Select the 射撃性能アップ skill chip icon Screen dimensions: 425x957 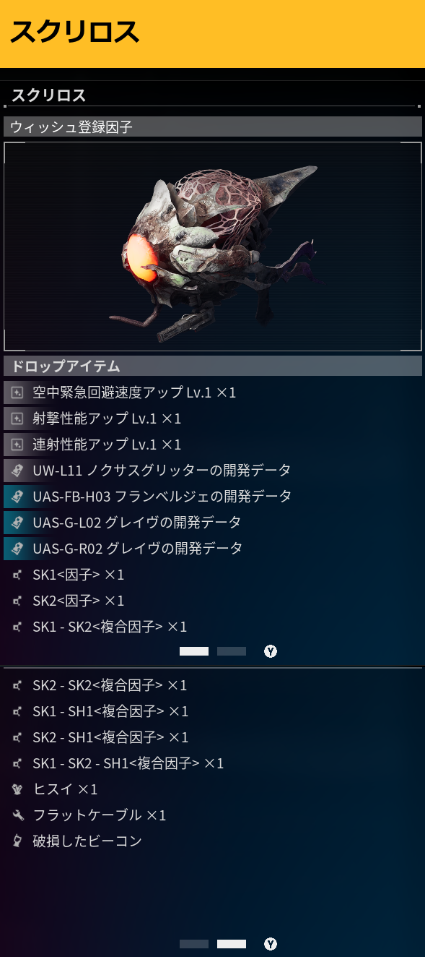tap(17, 419)
